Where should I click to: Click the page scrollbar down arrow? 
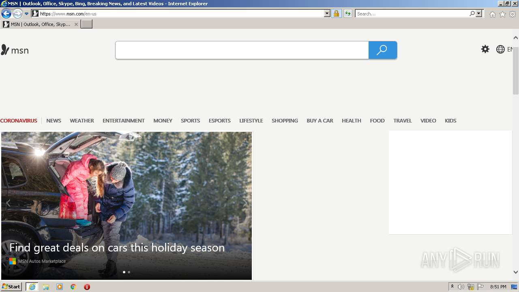coord(515,272)
